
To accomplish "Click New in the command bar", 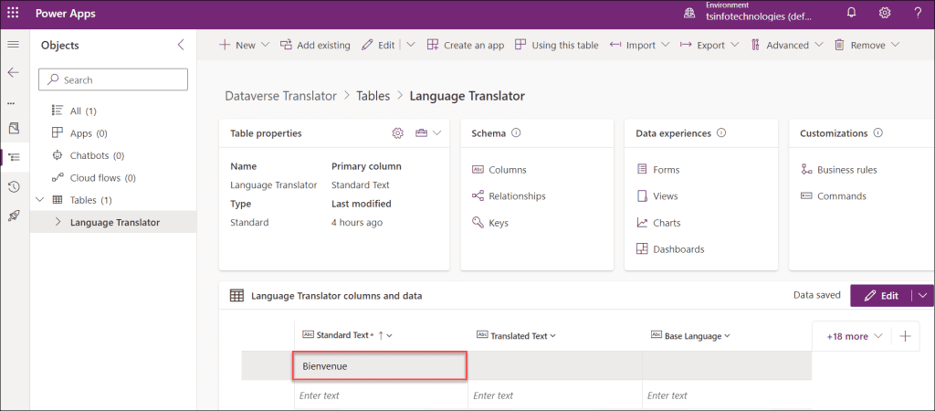I will (245, 45).
